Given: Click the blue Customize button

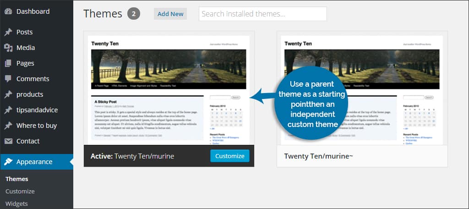Looking at the screenshot, I should (x=230, y=156).
